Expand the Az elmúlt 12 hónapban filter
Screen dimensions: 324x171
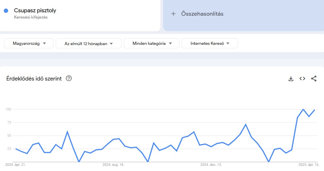point(89,43)
